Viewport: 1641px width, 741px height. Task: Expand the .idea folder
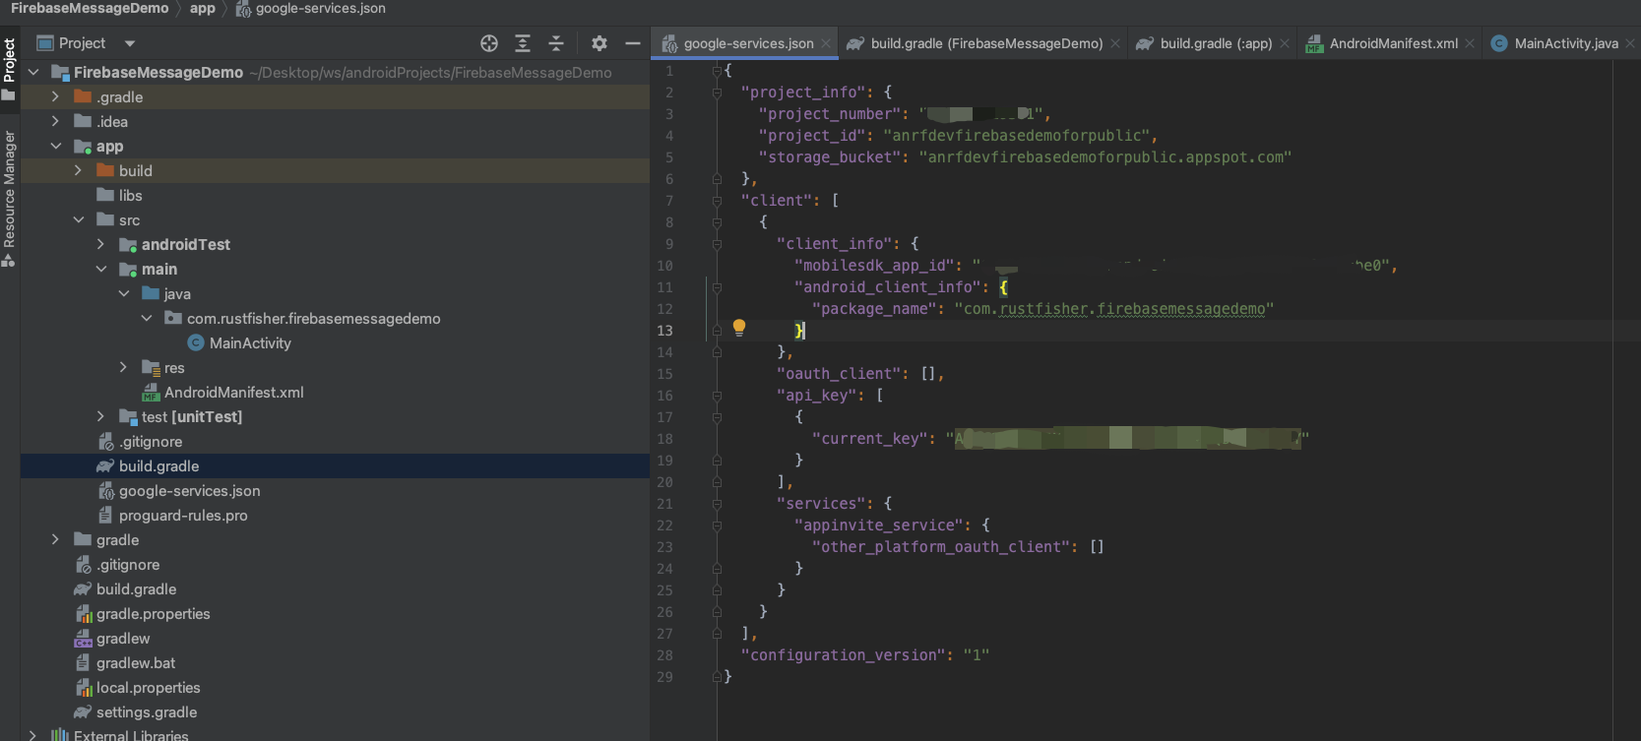[55, 121]
